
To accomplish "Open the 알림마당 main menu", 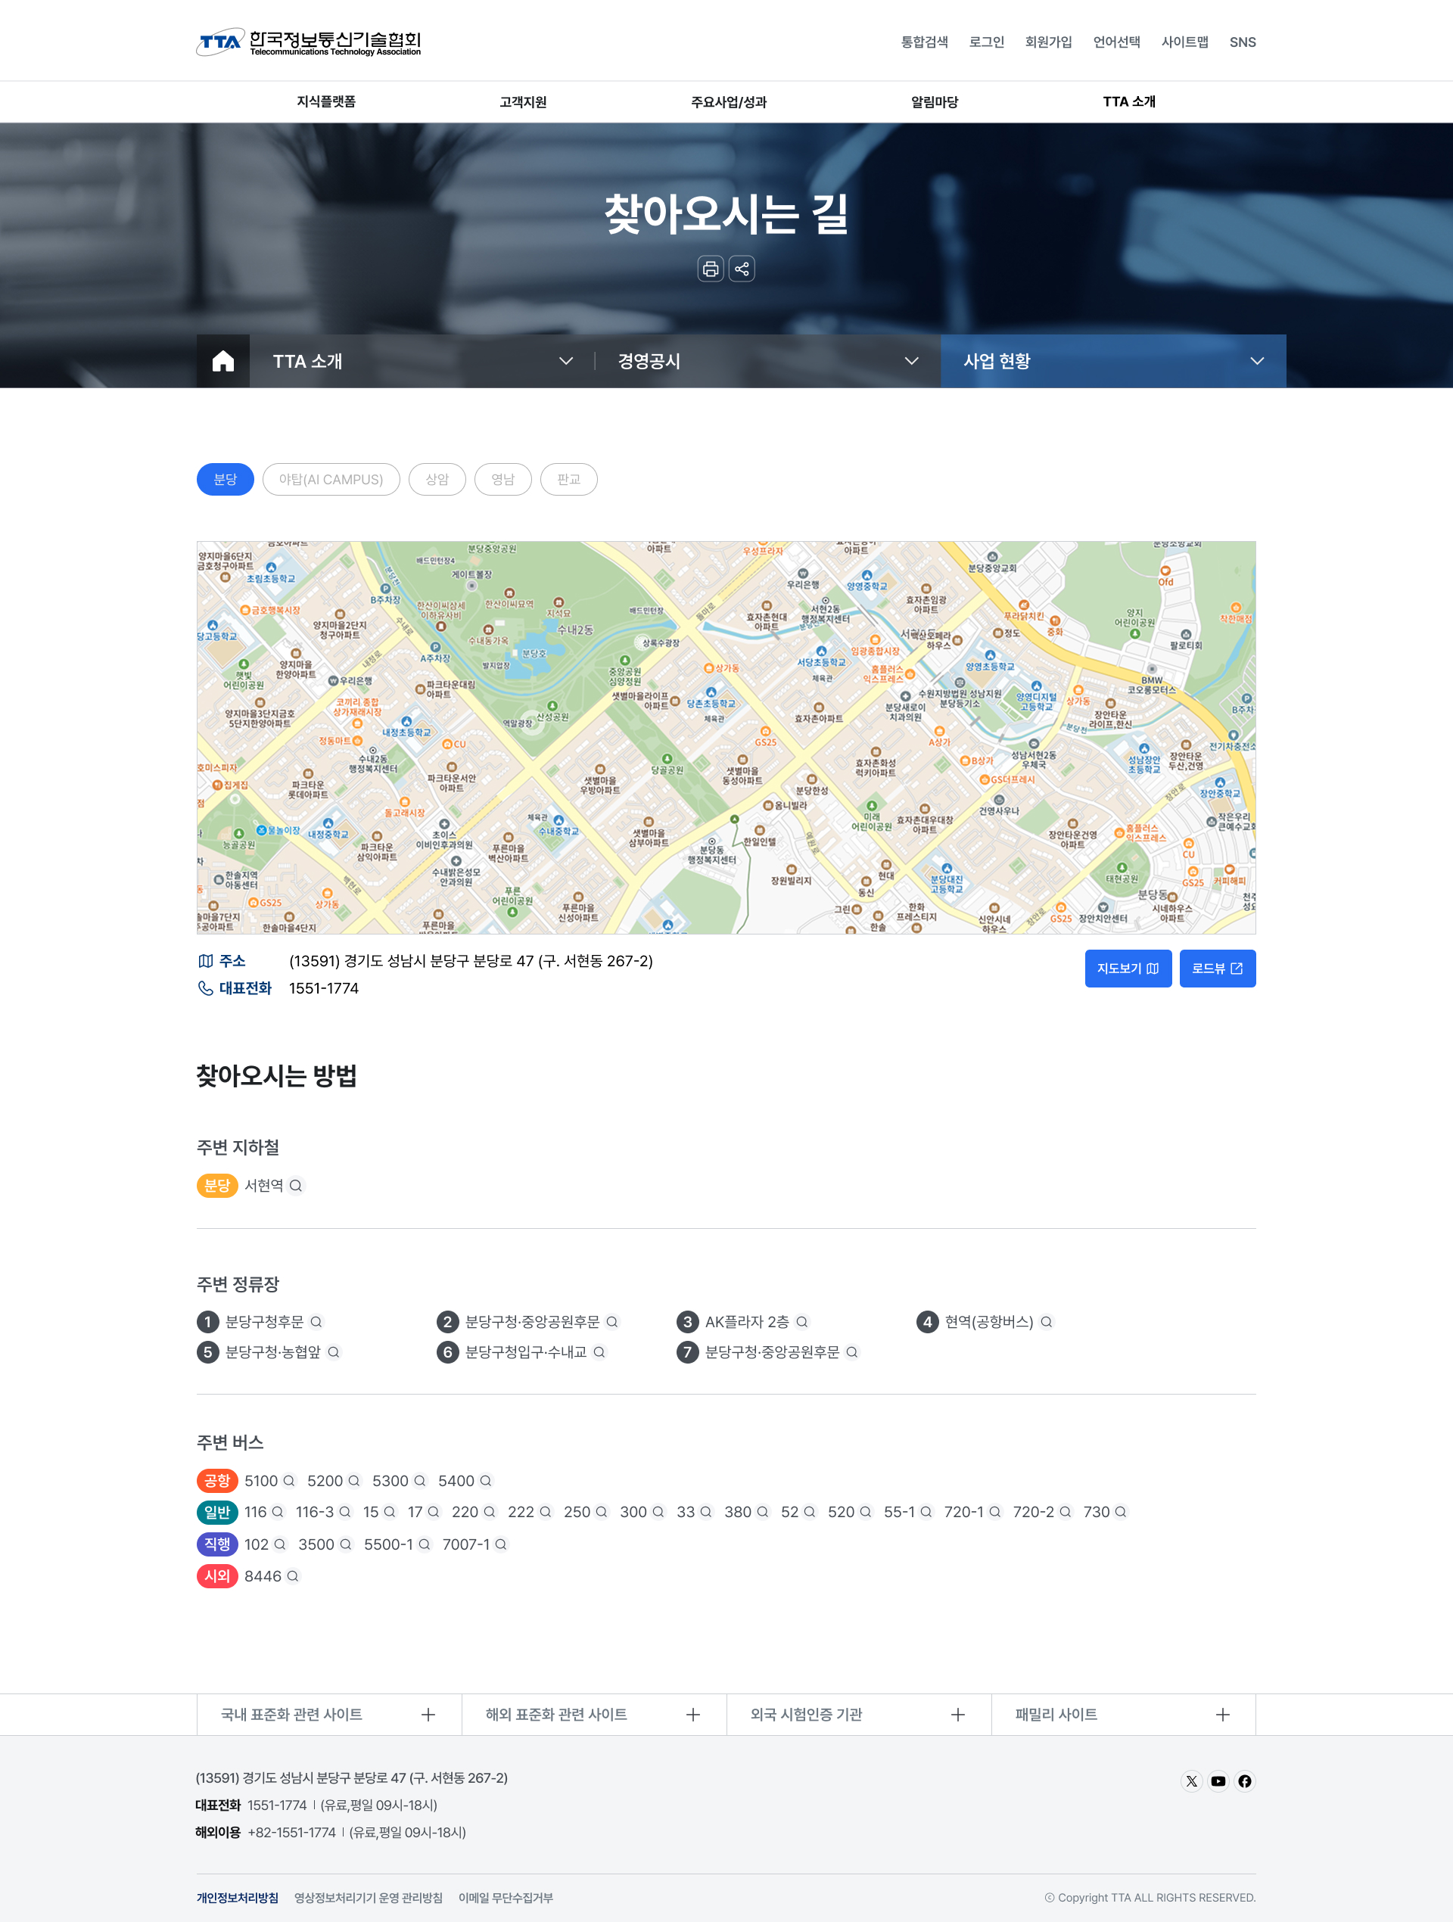I will 934,101.
